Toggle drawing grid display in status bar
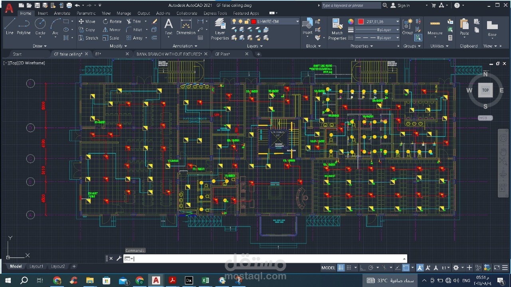511x287 pixels. pos(341,267)
